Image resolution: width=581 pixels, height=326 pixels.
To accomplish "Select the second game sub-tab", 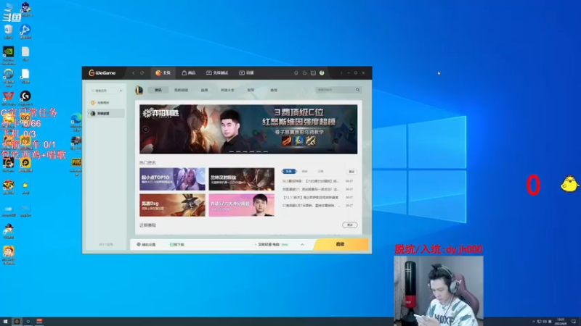I will tap(181, 90).
